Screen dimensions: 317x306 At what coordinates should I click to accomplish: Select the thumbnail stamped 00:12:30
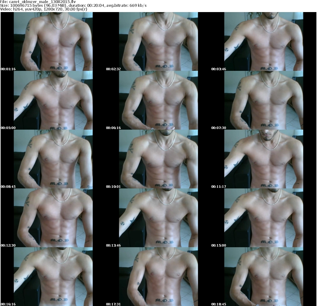[53, 218]
